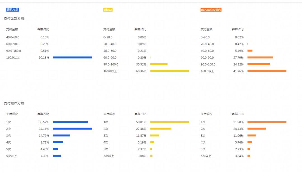
Task: Click the 支付金额 column header under Ubras
Action: 109,29
